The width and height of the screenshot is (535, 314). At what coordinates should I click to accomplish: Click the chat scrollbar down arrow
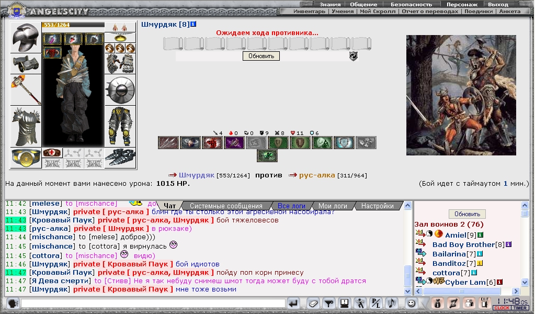click(407, 291)
